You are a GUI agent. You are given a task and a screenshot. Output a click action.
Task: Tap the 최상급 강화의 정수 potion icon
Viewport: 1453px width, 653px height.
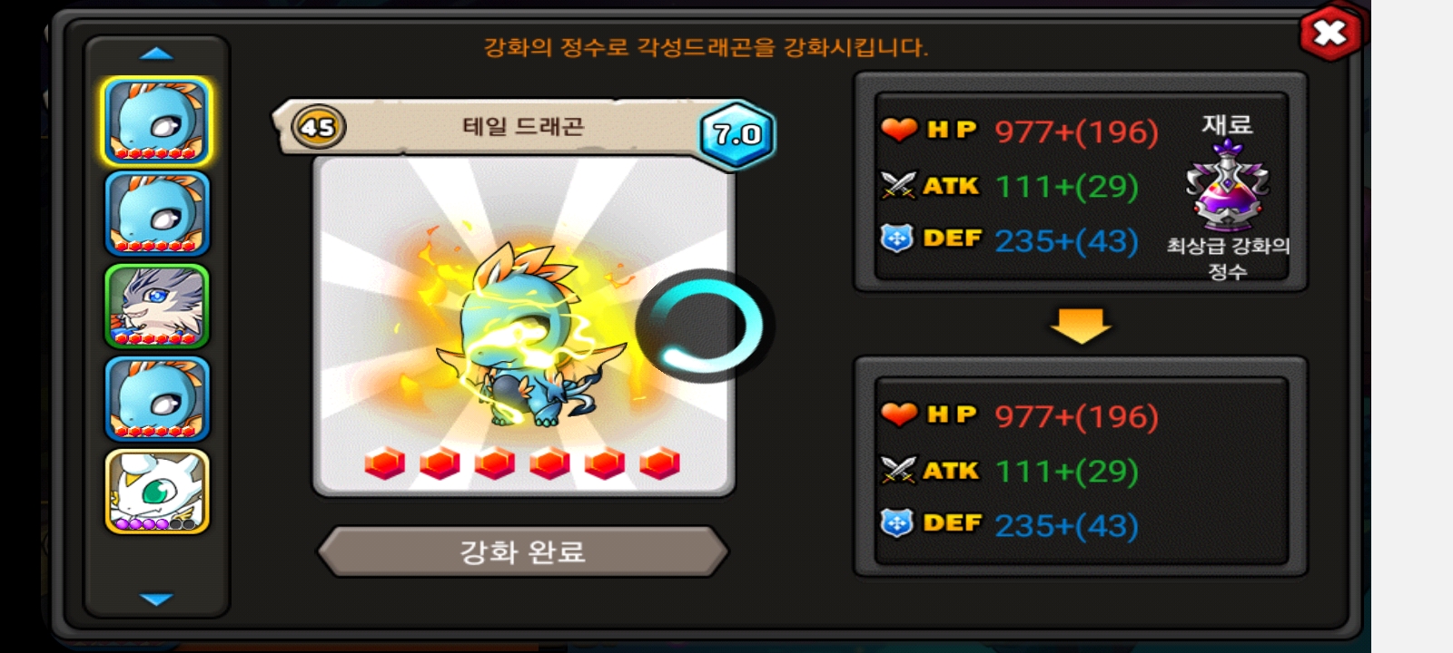[1227, 187]
